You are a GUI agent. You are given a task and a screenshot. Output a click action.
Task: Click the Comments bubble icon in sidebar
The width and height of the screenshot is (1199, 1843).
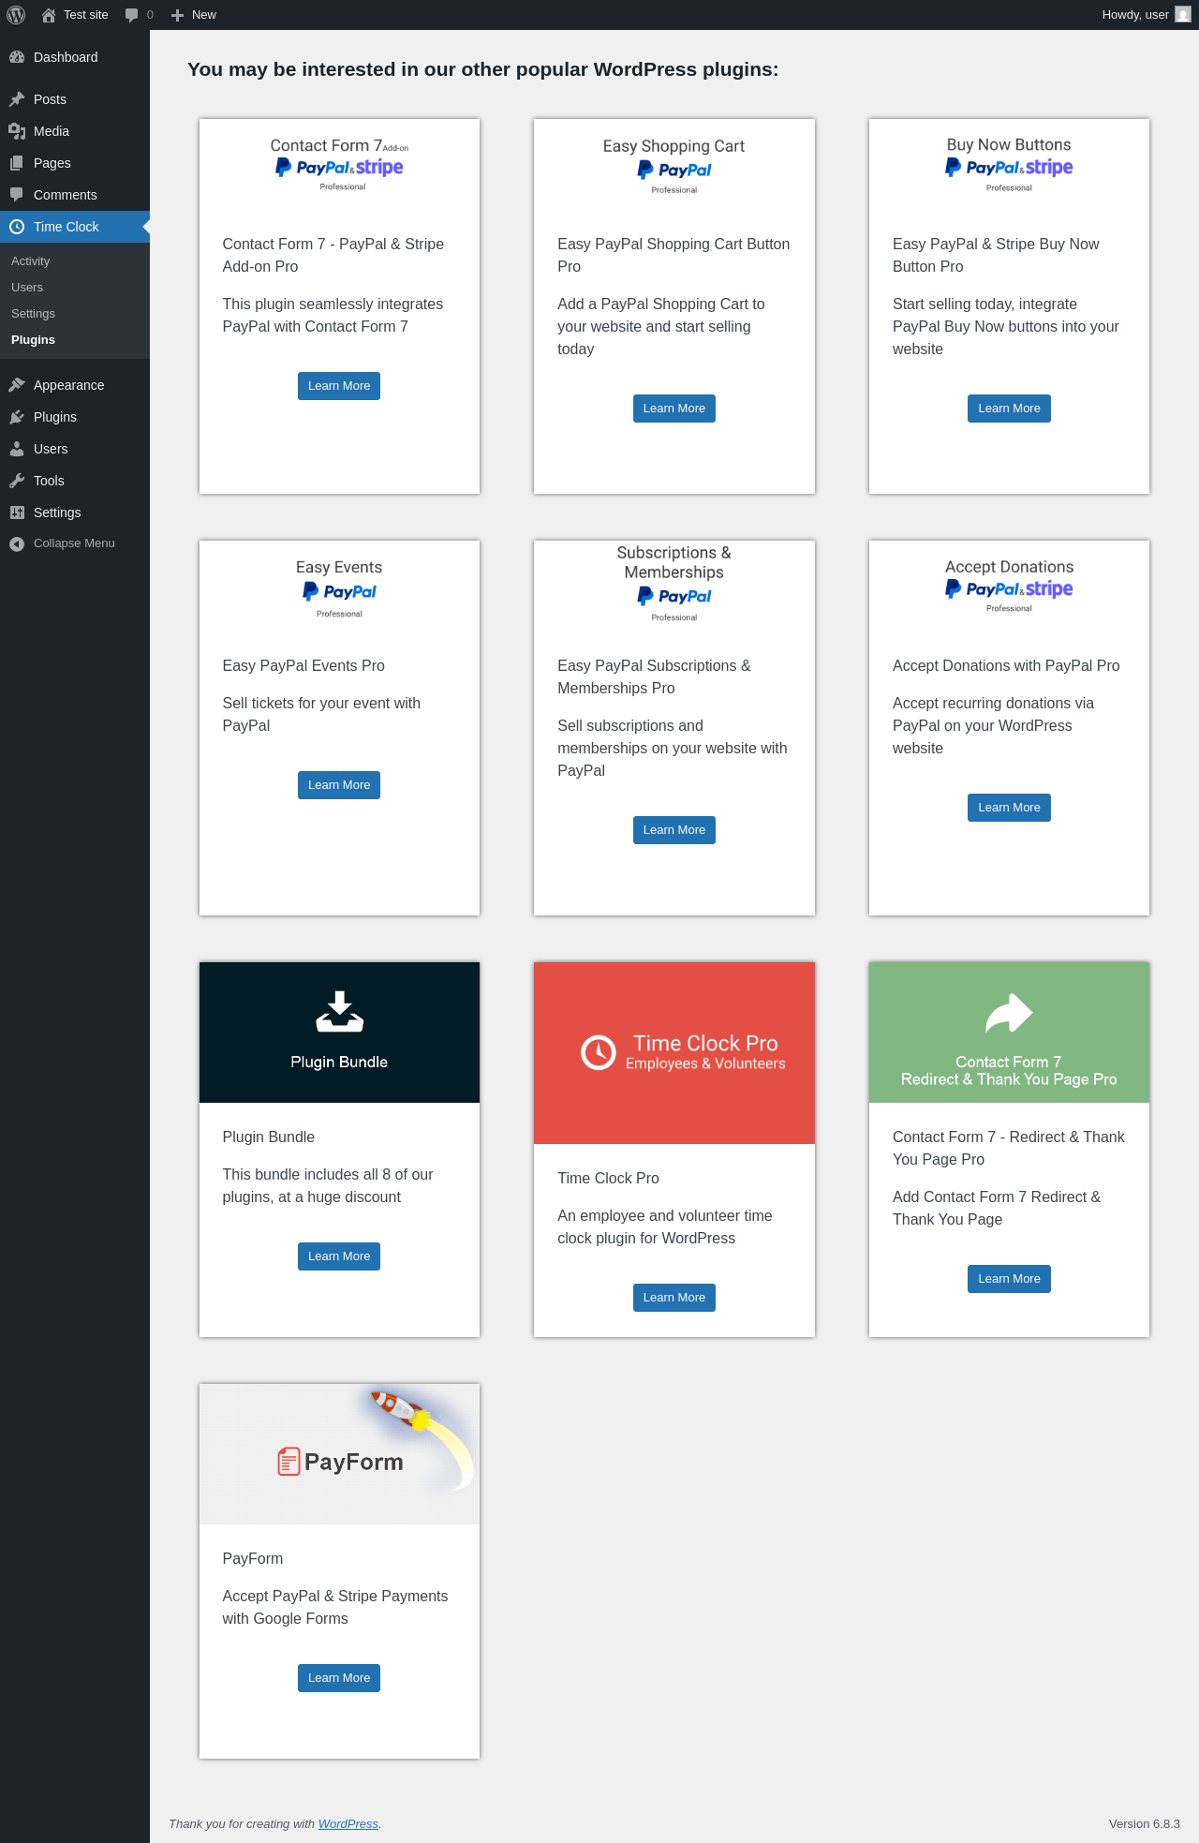17,195
